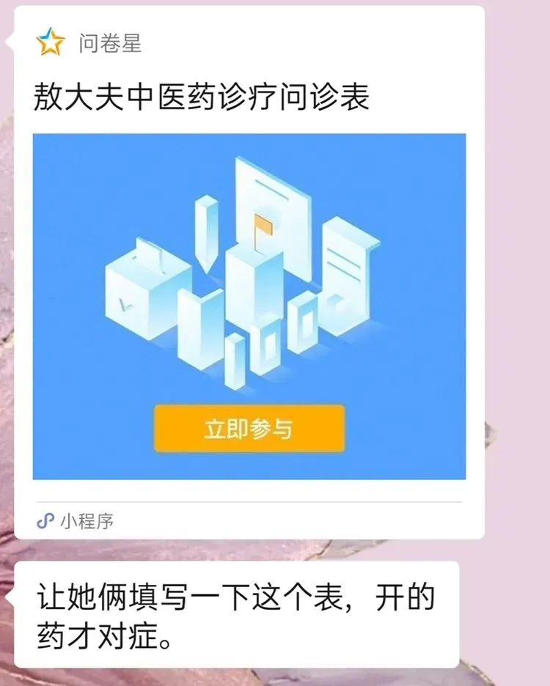550x686 pixels.
Task: Open the 敖大夫中医药诊疗问诊表 title
Action: [x=201, y=97]
